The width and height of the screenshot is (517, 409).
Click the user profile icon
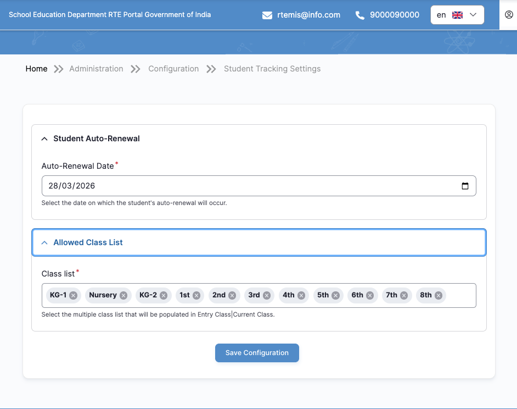click(x=508, y=15)
